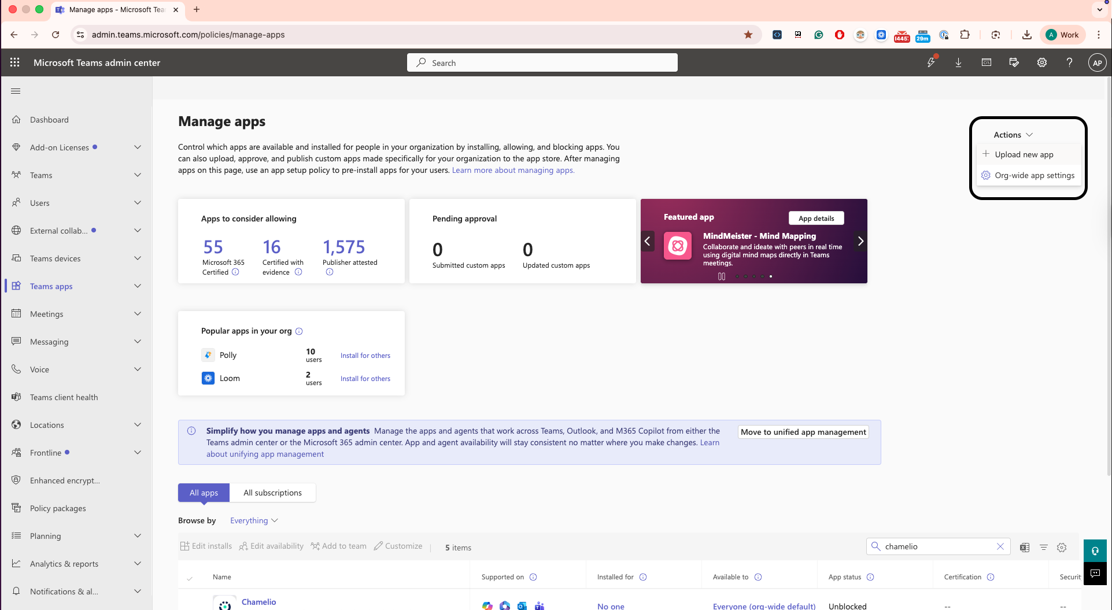Image resolution: width=1112 pixels, height=610 pixels.
Task: Expand the Messaging sidebar section
Action: 138,342
